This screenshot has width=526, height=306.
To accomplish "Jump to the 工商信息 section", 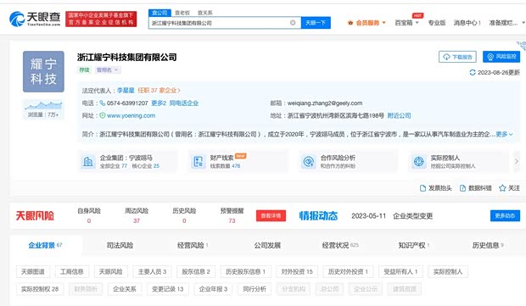I will pos(72,271).
